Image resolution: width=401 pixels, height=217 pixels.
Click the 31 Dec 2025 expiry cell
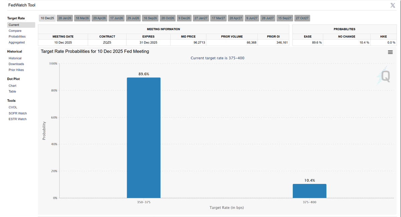coord(148,42)
